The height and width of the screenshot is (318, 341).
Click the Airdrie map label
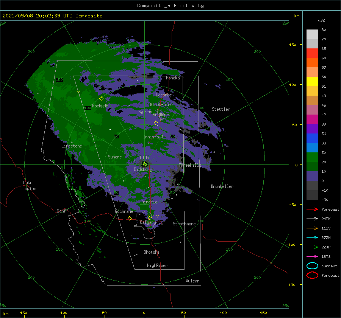149,202
